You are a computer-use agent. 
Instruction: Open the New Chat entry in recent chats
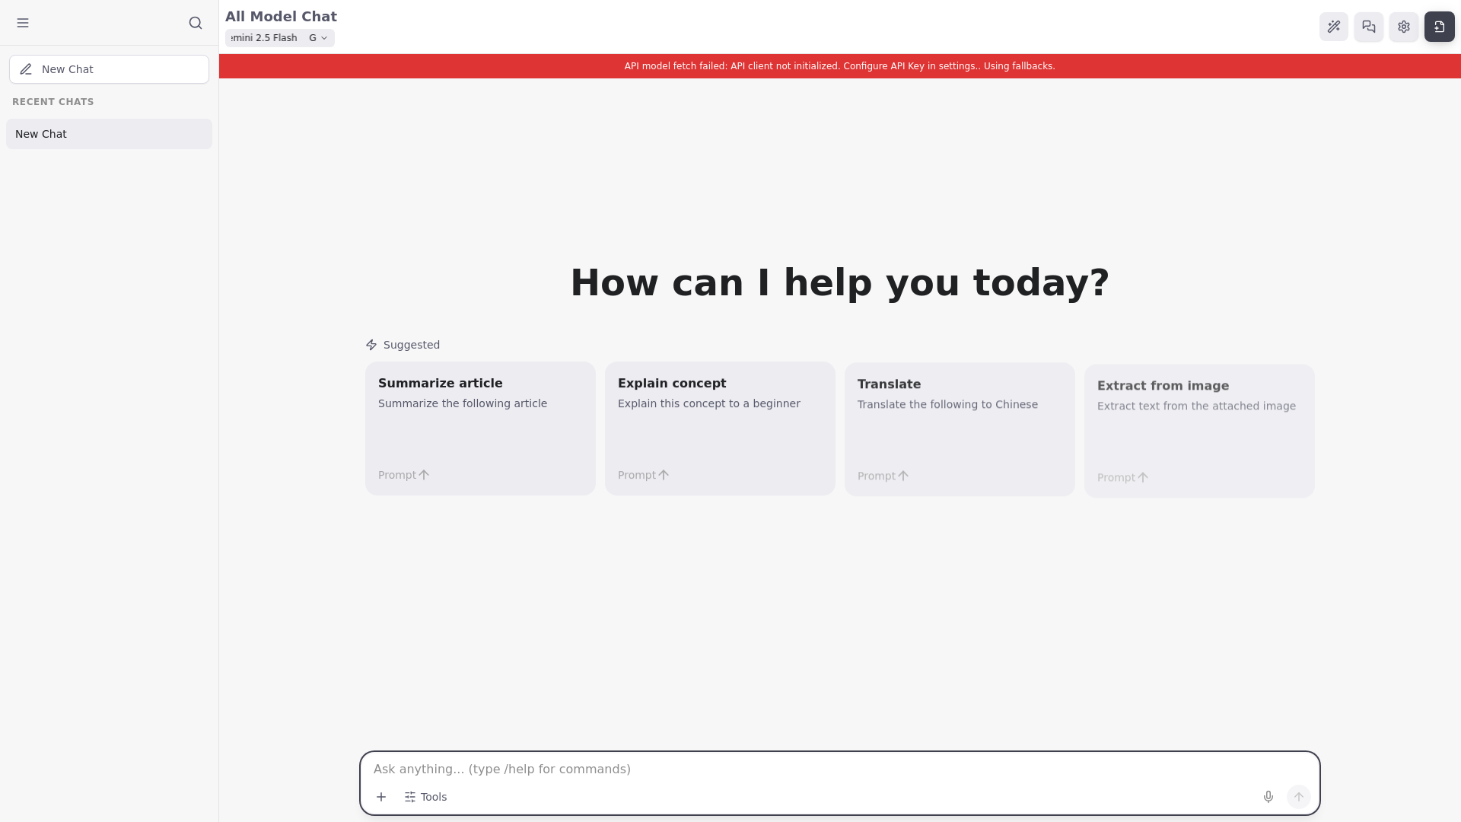pyautogui.click(x=109, y=134)
